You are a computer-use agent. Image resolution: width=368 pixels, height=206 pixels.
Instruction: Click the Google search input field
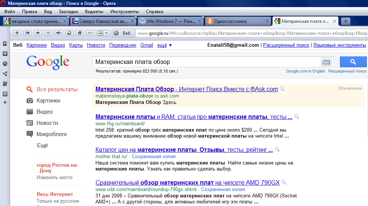[207, 62]
